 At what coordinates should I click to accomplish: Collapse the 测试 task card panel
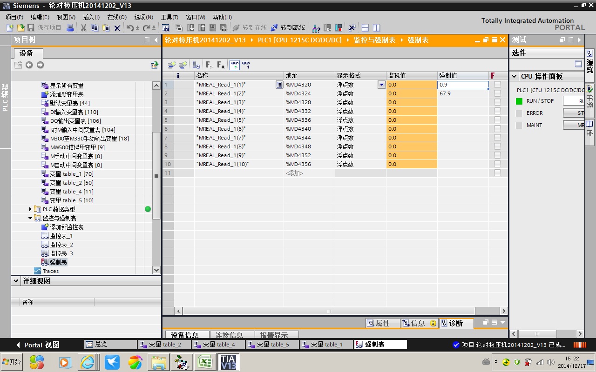(579, 40)
